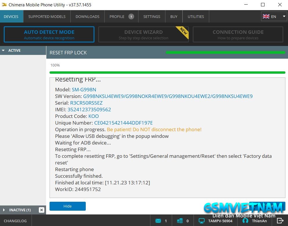Click the header progress bar beside RESET FRP LOCK
288x226 pixels.
[x=225, y=53]
